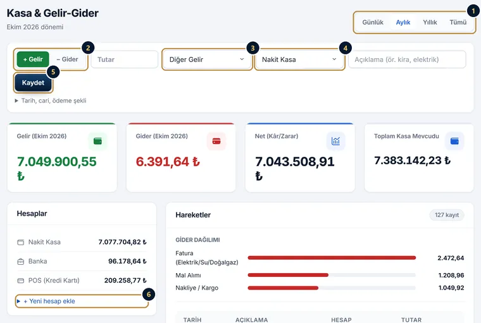Click the Mal Alımı expense bar
The width and height of the screenshot is (481, 323).
(332, 275)
